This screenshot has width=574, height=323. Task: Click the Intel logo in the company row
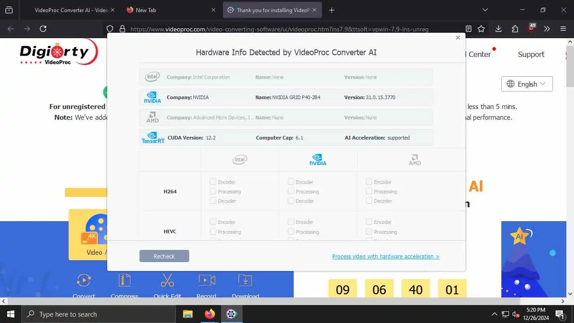pyautogui.click(x=152, y=77)
